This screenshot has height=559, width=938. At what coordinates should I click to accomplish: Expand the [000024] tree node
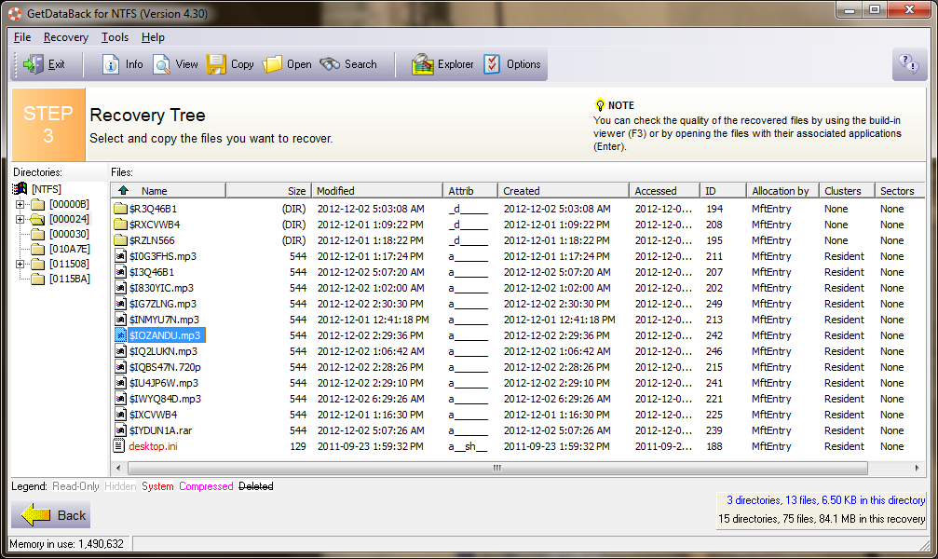(x=20, y=219)
